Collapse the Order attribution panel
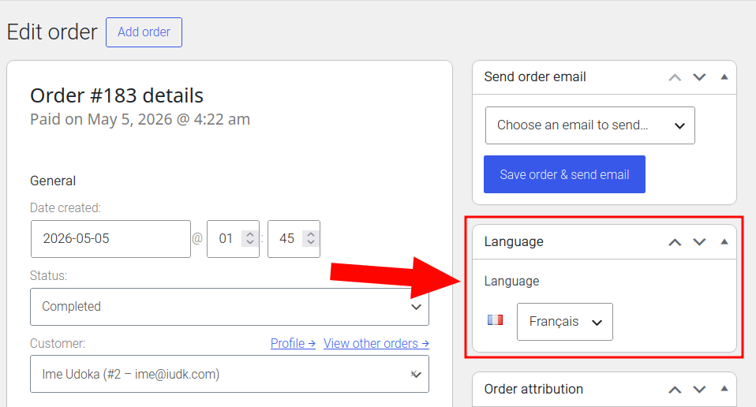Viewport: 756px width, 407px height. [x=724, y=389]
